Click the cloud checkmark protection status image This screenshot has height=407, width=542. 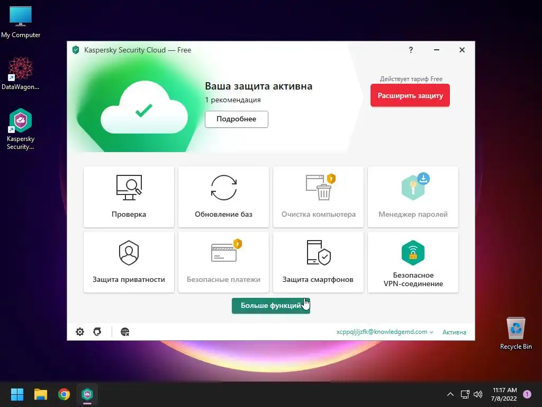(x=144, y=107)
